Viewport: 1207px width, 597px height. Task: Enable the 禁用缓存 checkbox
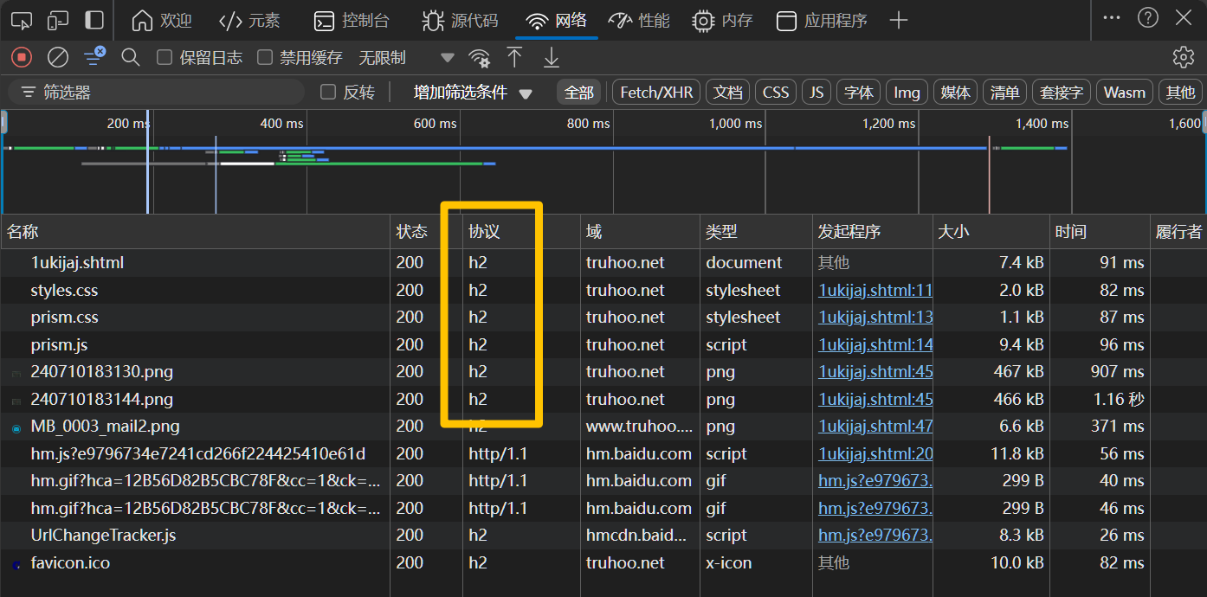click(265, 58)
